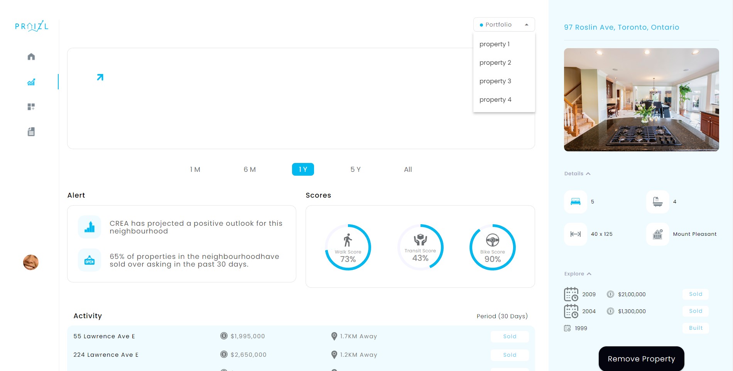Screen dimensions: 733x371
Task: Toggle the 6M time range
Action: click(250, 170)
